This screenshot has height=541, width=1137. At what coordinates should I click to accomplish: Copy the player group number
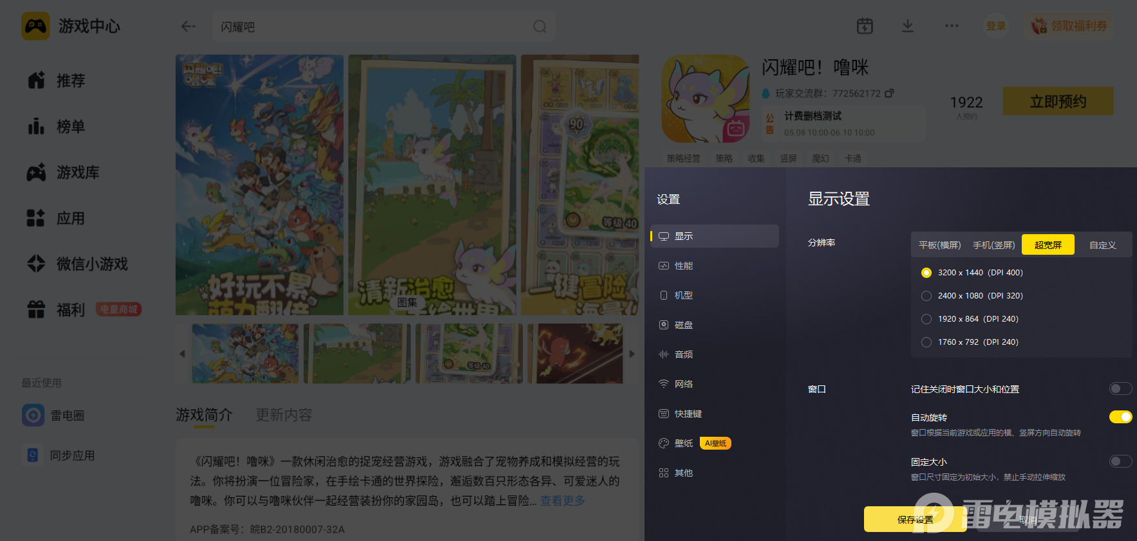[x=889, y=93]
